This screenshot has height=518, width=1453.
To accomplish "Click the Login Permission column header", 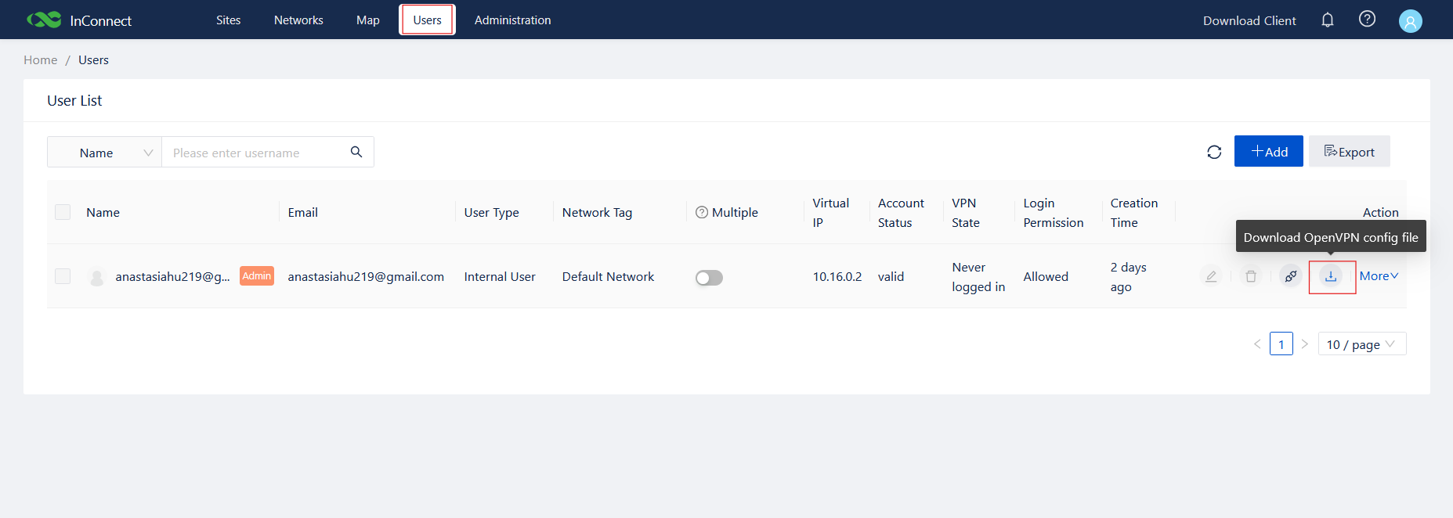I will [x=1054, y=213].
